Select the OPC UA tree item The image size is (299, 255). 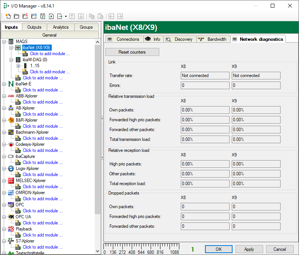click(23, 217)
